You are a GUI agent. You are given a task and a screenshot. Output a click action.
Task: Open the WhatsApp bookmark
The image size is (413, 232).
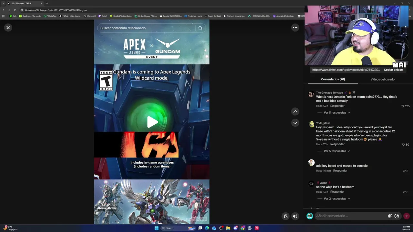[x=50, y=16]
